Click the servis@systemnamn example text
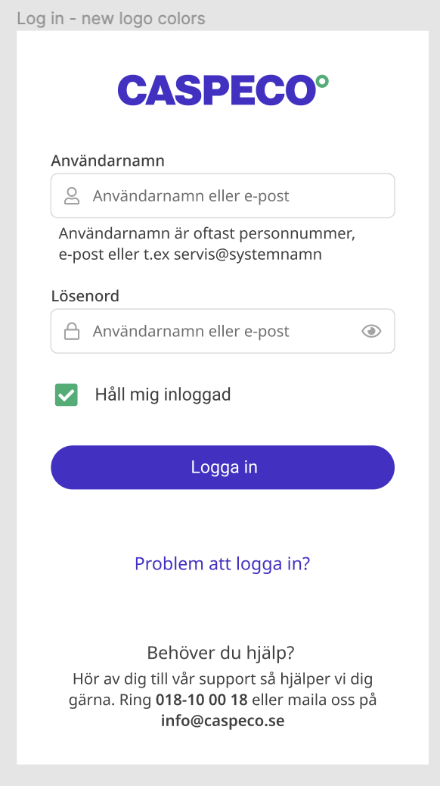This screenshot has width=440, height=786. [248, 254]
